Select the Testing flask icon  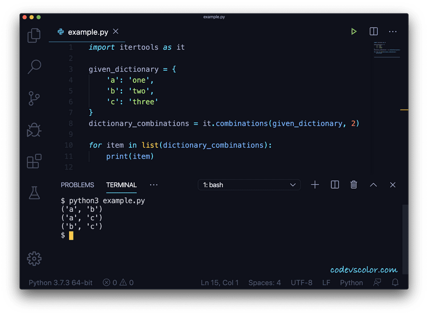pyautogui.click(x=34, y=192)
